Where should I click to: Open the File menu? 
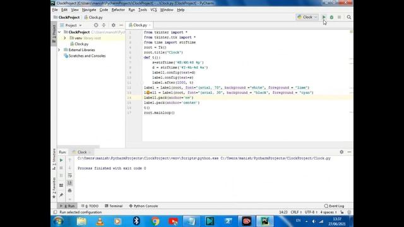tap(55, 10)
